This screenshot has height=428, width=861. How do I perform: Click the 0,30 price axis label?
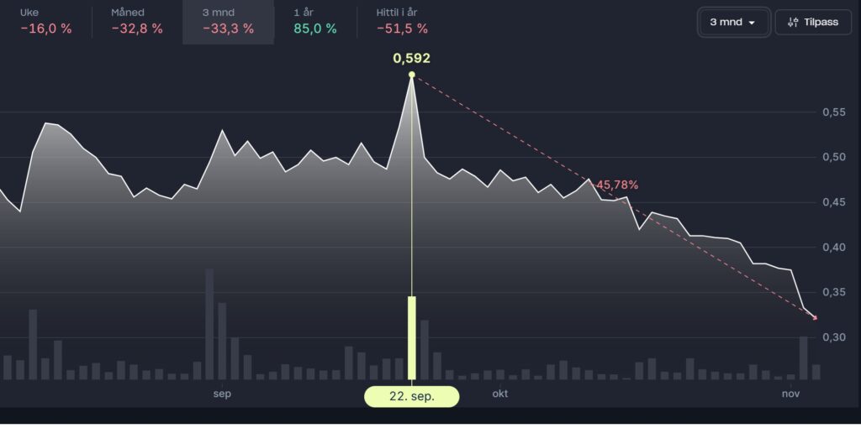tap(833, 337)
